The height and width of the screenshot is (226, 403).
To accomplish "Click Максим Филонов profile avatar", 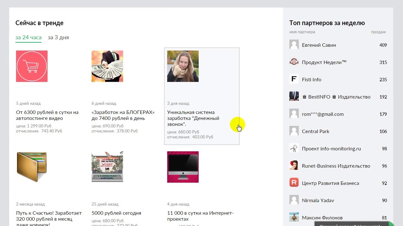I will (294, 217).
